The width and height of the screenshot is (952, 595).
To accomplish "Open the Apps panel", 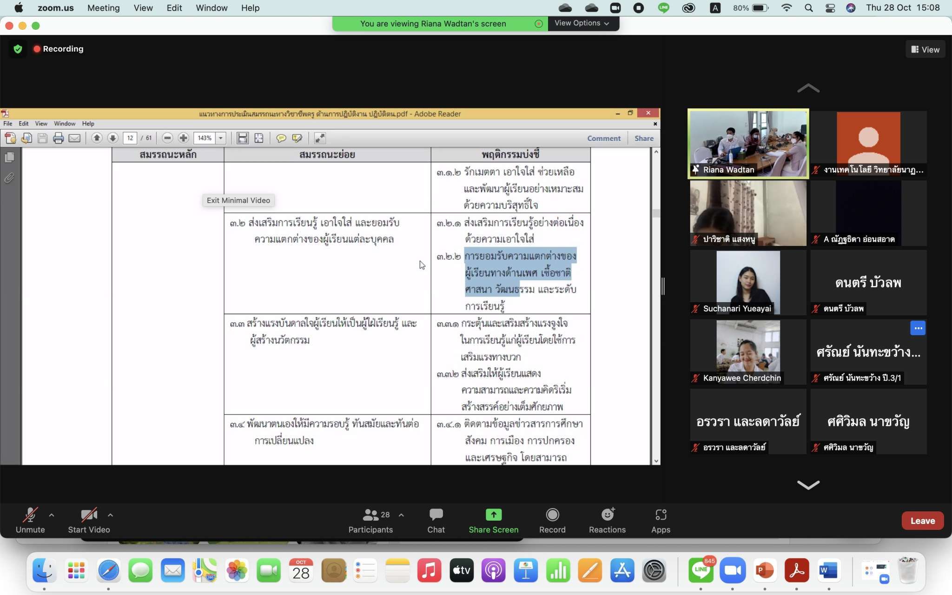I will point(660,520).
